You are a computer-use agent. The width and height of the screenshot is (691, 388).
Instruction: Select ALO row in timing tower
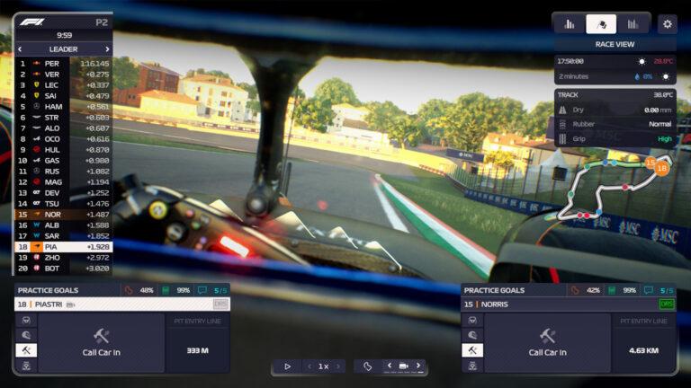coord(64,128)
